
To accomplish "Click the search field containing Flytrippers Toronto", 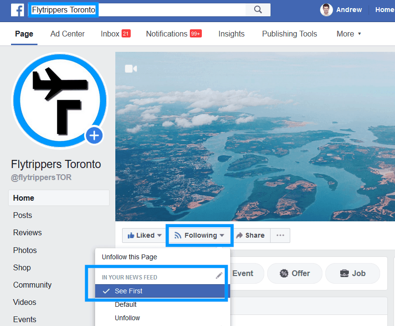I will (137, 10).
